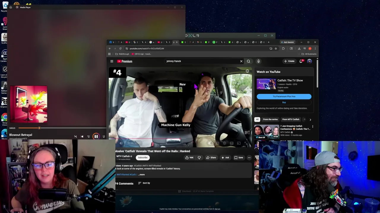Skip forward 30 seconds in Media Player
This screenshot has height=213, width=380.
(x=104, y=136)
